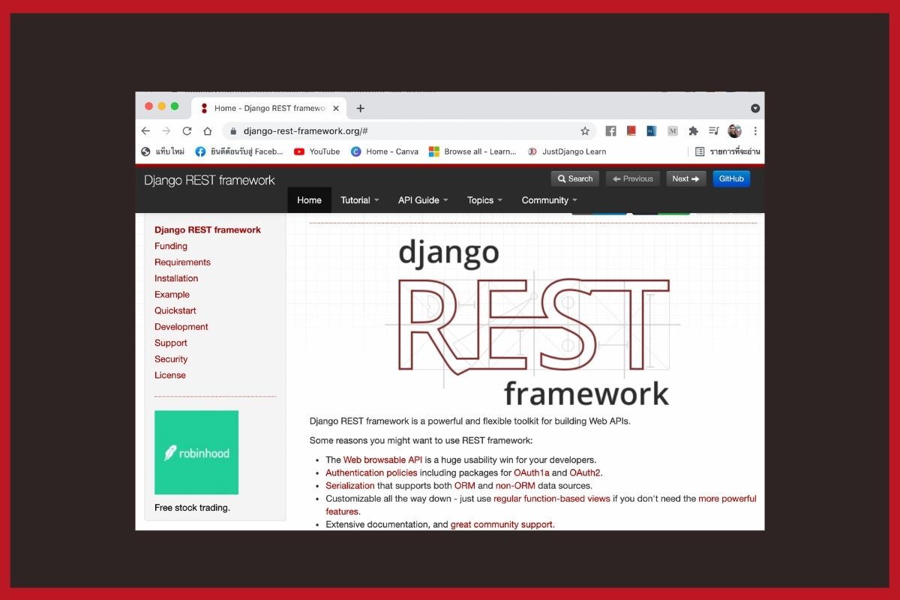The image size is (900, 600).
Task: Jump to Installation in the sidebar
Action: tap(176, 278)
